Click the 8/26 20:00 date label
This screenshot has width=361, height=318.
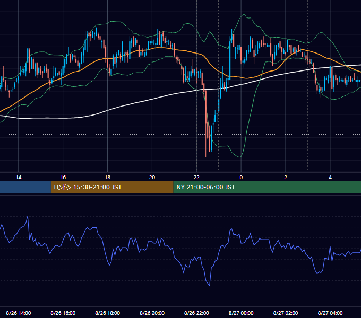pyautogui.click(x=152, y=313)
